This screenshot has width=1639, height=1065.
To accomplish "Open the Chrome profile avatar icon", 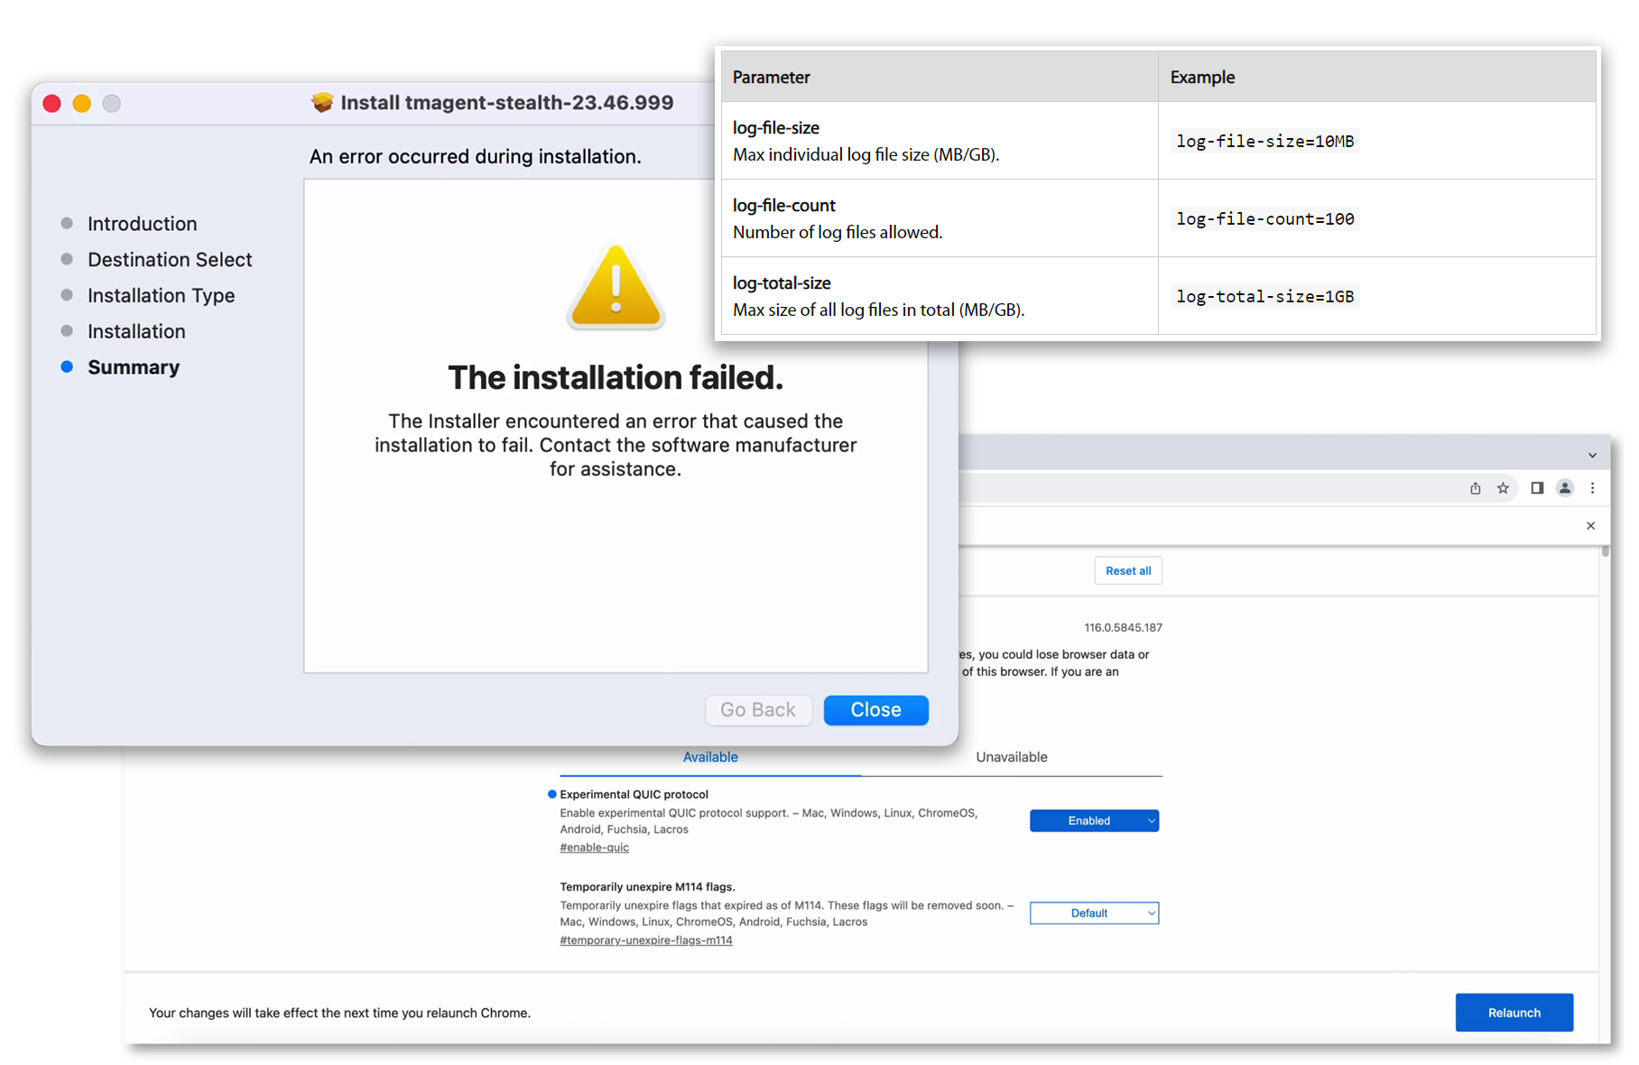I will 1565,488.
